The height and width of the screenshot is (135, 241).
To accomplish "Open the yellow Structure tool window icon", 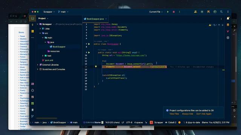I will (33, 31).
